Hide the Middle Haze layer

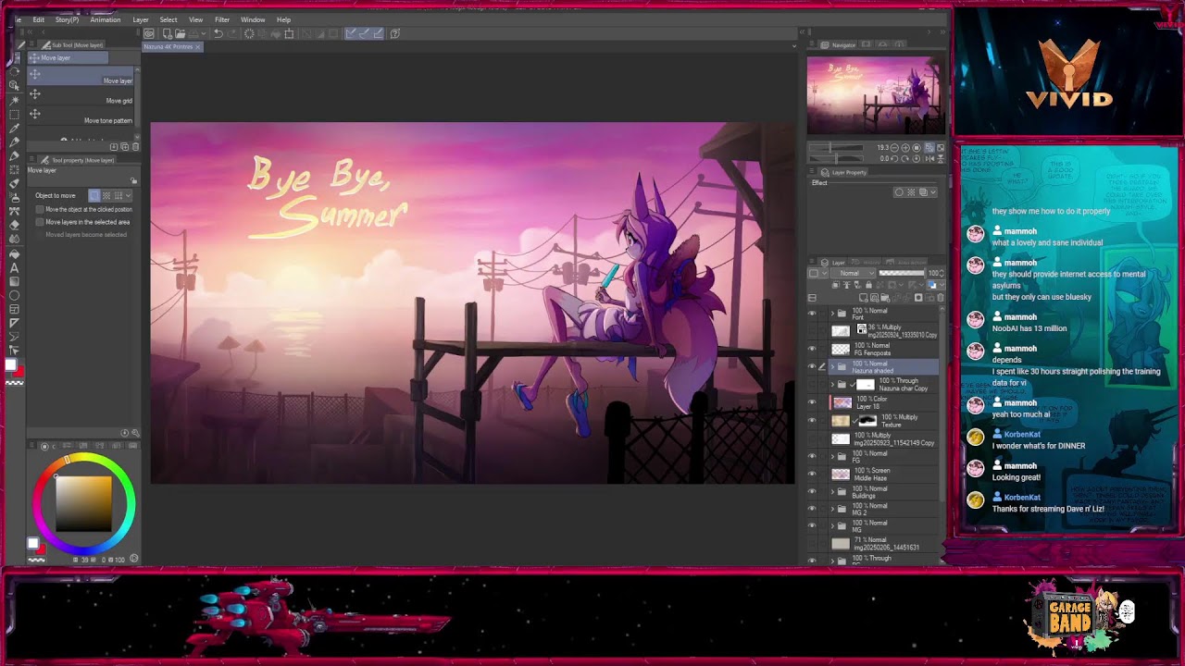[812, 474]
